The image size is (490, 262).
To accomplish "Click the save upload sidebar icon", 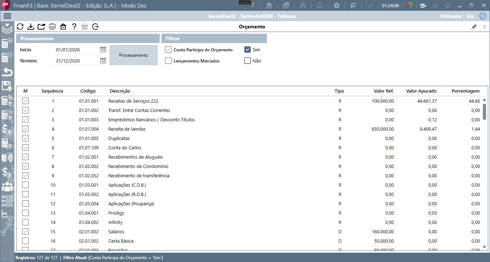I will (x=7, y=86).
